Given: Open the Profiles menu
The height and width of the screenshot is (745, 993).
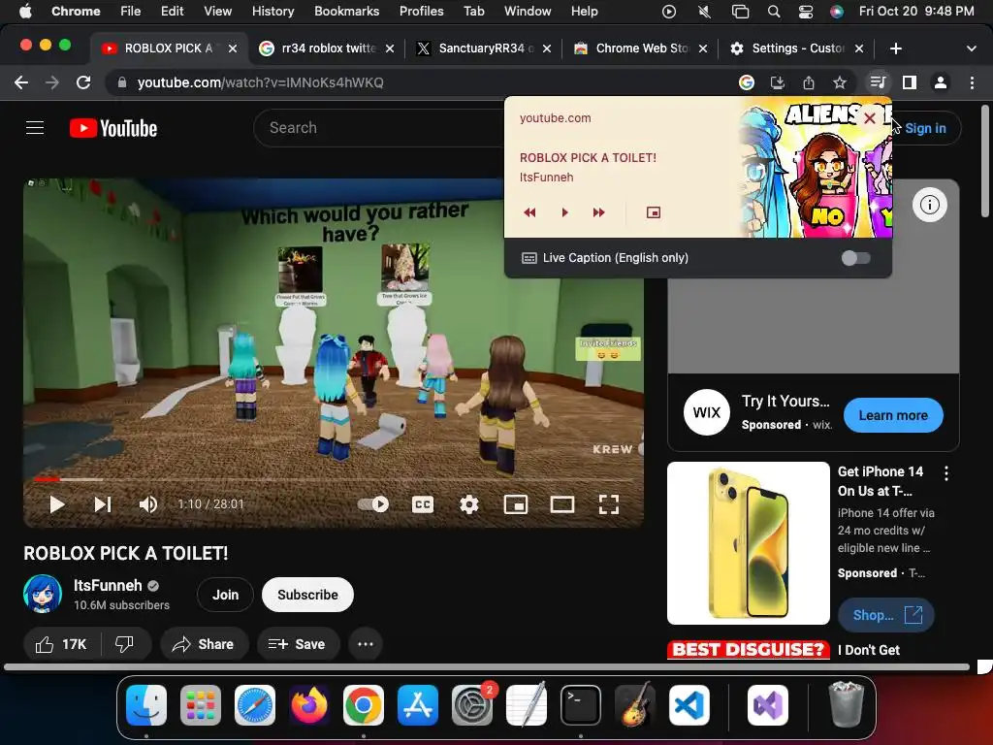Looking at the screenshot, I should 421,12.
